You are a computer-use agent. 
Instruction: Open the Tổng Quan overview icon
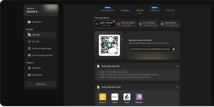[x=29, y=22]
